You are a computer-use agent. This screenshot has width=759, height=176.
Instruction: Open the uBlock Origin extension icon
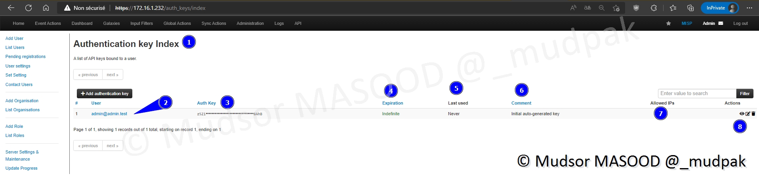coord(636,8)
